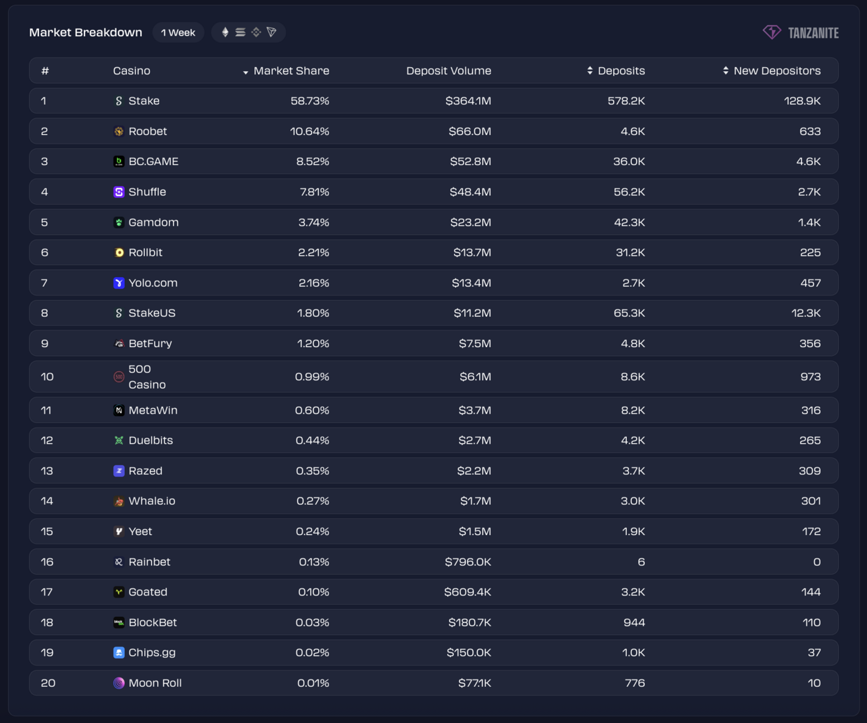This screenshot has height=723, width=867.
Task: Open the 1 Week timeframe selector
Action: pyautogui.click(x=178, y=32)
